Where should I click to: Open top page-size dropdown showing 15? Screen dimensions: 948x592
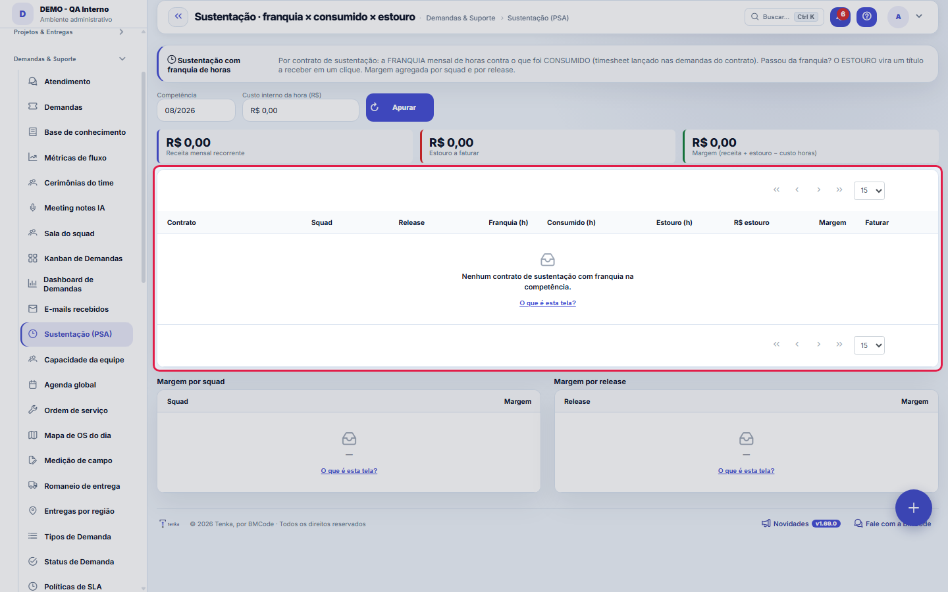869,190
